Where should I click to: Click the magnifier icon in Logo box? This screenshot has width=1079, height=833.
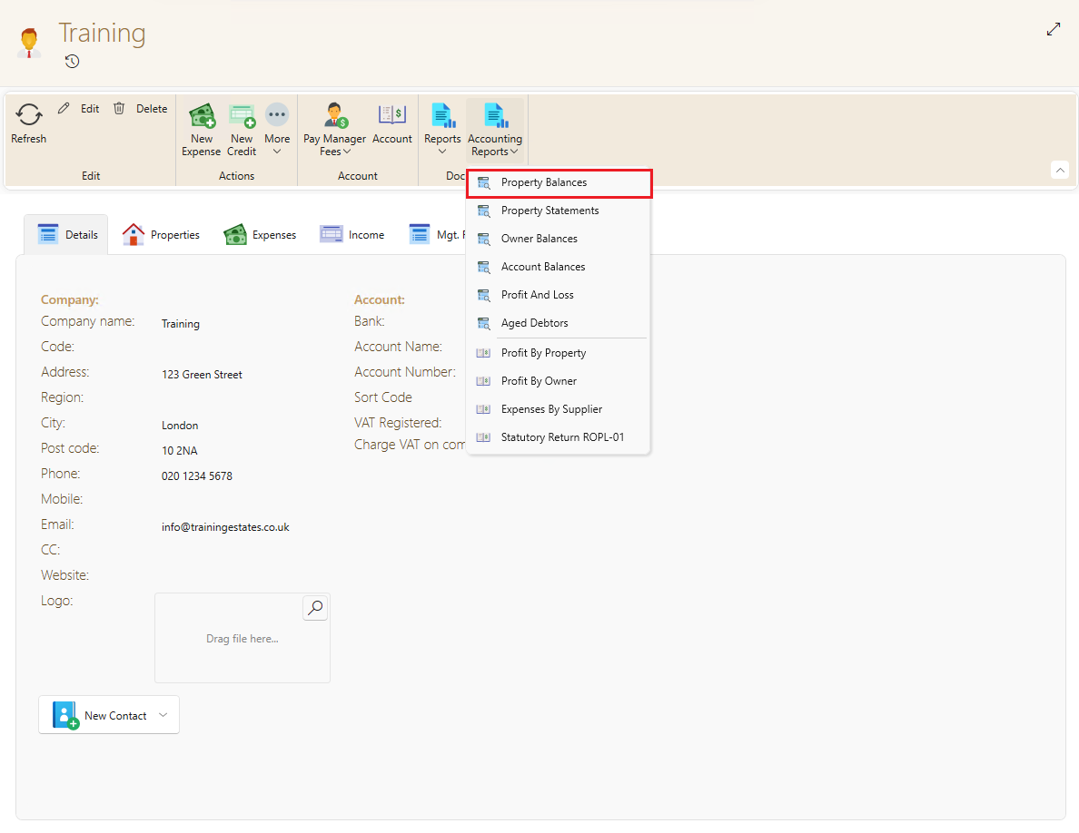pos(315,608)
